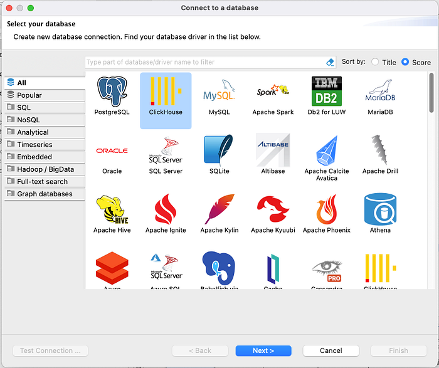Screen dimensions: 439x368
Task: Pick Apache Calcite Avatica driver
Action: point(327,158)
